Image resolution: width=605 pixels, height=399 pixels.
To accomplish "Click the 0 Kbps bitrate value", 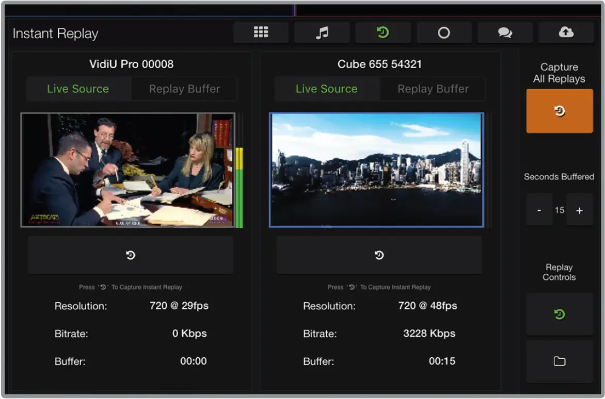I will [189, 334].
